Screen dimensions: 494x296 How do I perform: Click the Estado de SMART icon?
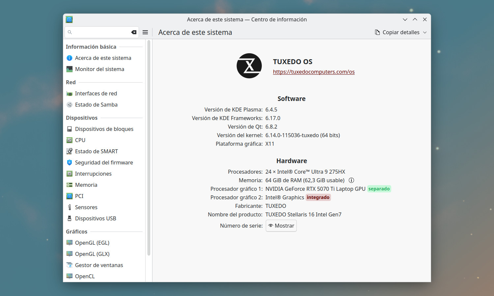(x=69, y=151)
